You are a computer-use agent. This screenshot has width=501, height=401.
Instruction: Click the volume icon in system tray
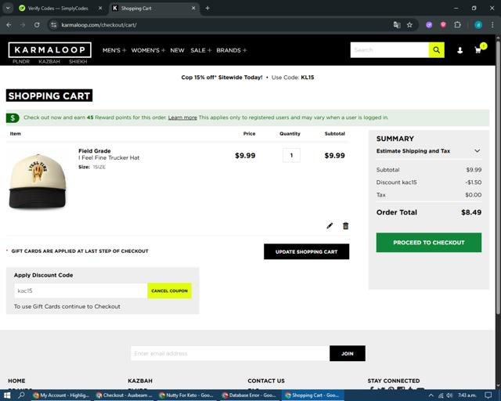point(450,396)
